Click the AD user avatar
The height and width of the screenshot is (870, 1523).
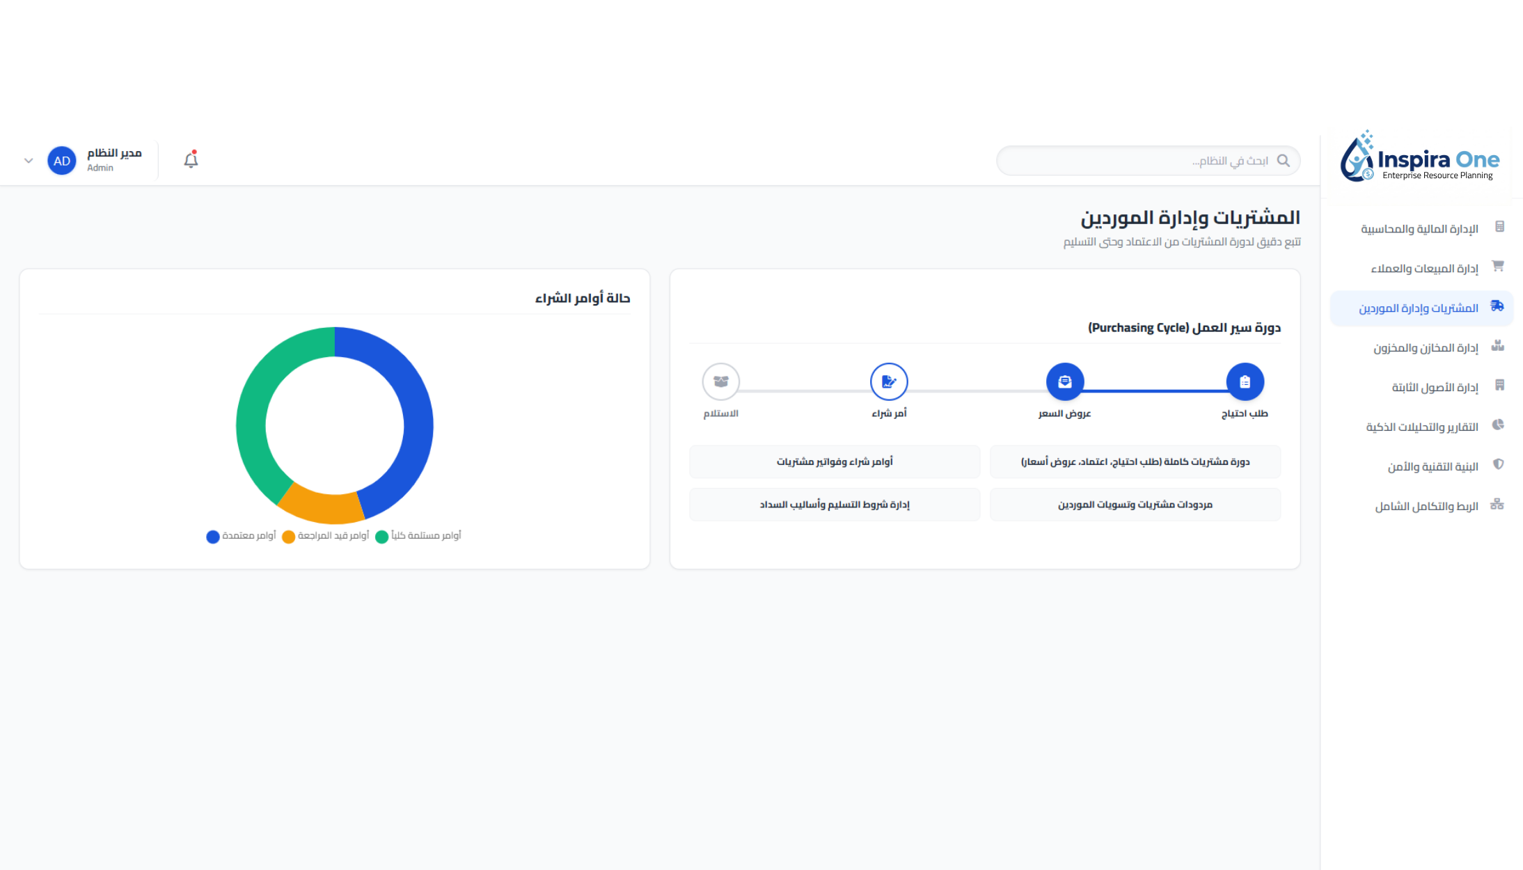click(x=62, y=161)
